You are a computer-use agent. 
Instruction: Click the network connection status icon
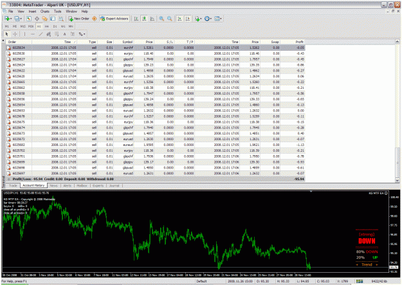click(360, 281)
